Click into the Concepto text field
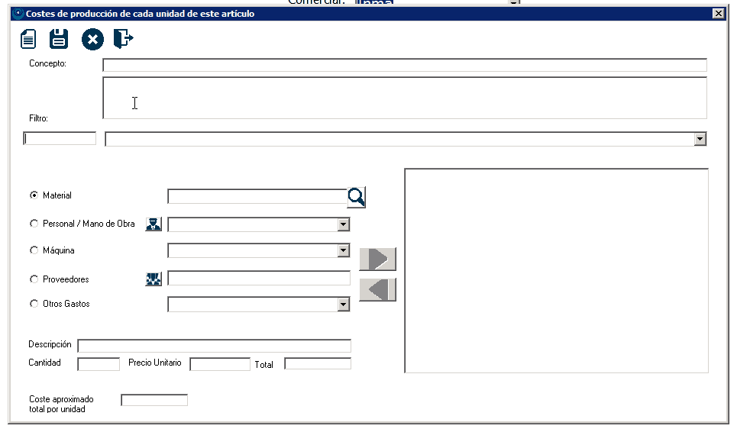The image size is (737, 432). 404,65
